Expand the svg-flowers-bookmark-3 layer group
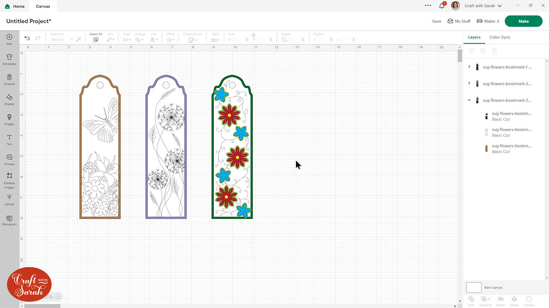The height and width of the screenshot is (308, 549). (x=469, y=83)
